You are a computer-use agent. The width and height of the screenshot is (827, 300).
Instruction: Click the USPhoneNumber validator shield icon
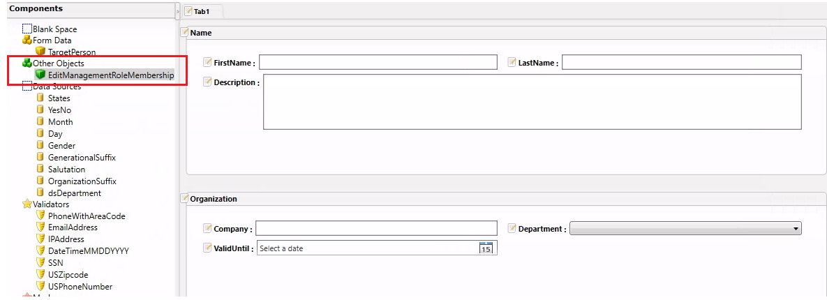[40, 286]
